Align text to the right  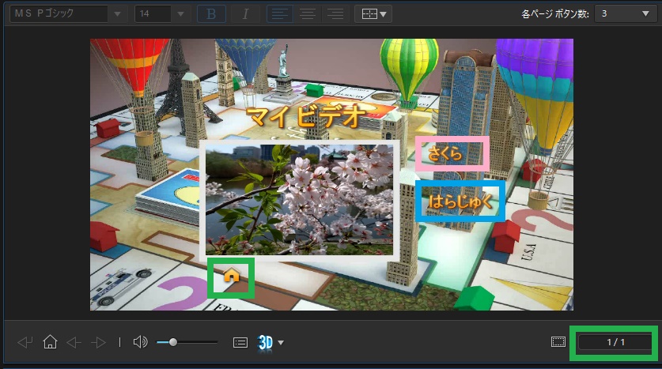[x=335, y=14]
